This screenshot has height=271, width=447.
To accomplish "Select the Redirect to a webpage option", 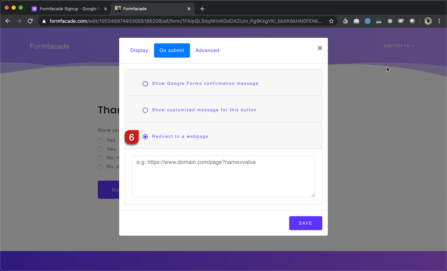I will pos(145,137).
